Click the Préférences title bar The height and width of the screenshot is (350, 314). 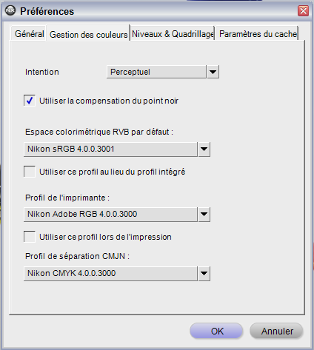pyautogui.click(x=157, y=11)
